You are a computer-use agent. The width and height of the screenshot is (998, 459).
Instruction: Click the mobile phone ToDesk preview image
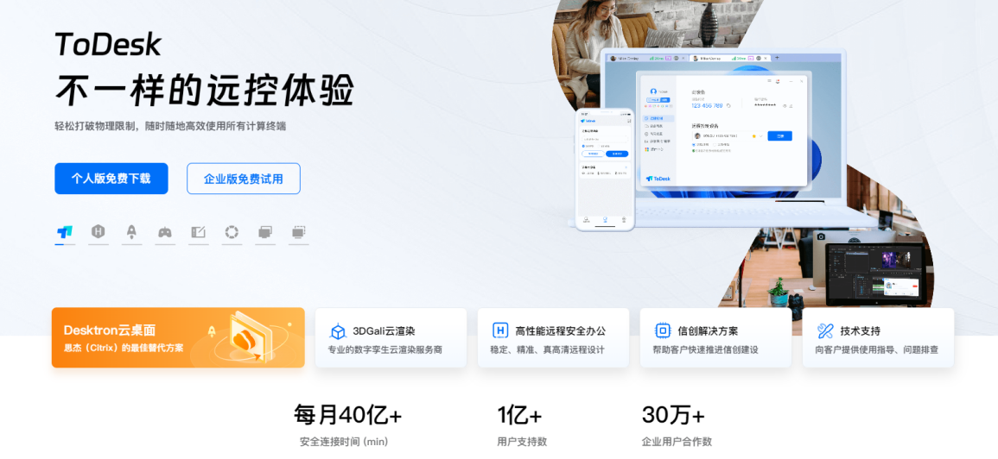coord(605,168)
